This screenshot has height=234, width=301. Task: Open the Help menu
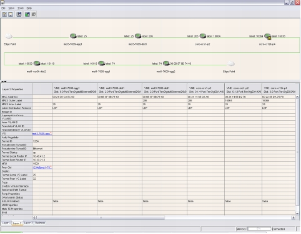(29, 8)
